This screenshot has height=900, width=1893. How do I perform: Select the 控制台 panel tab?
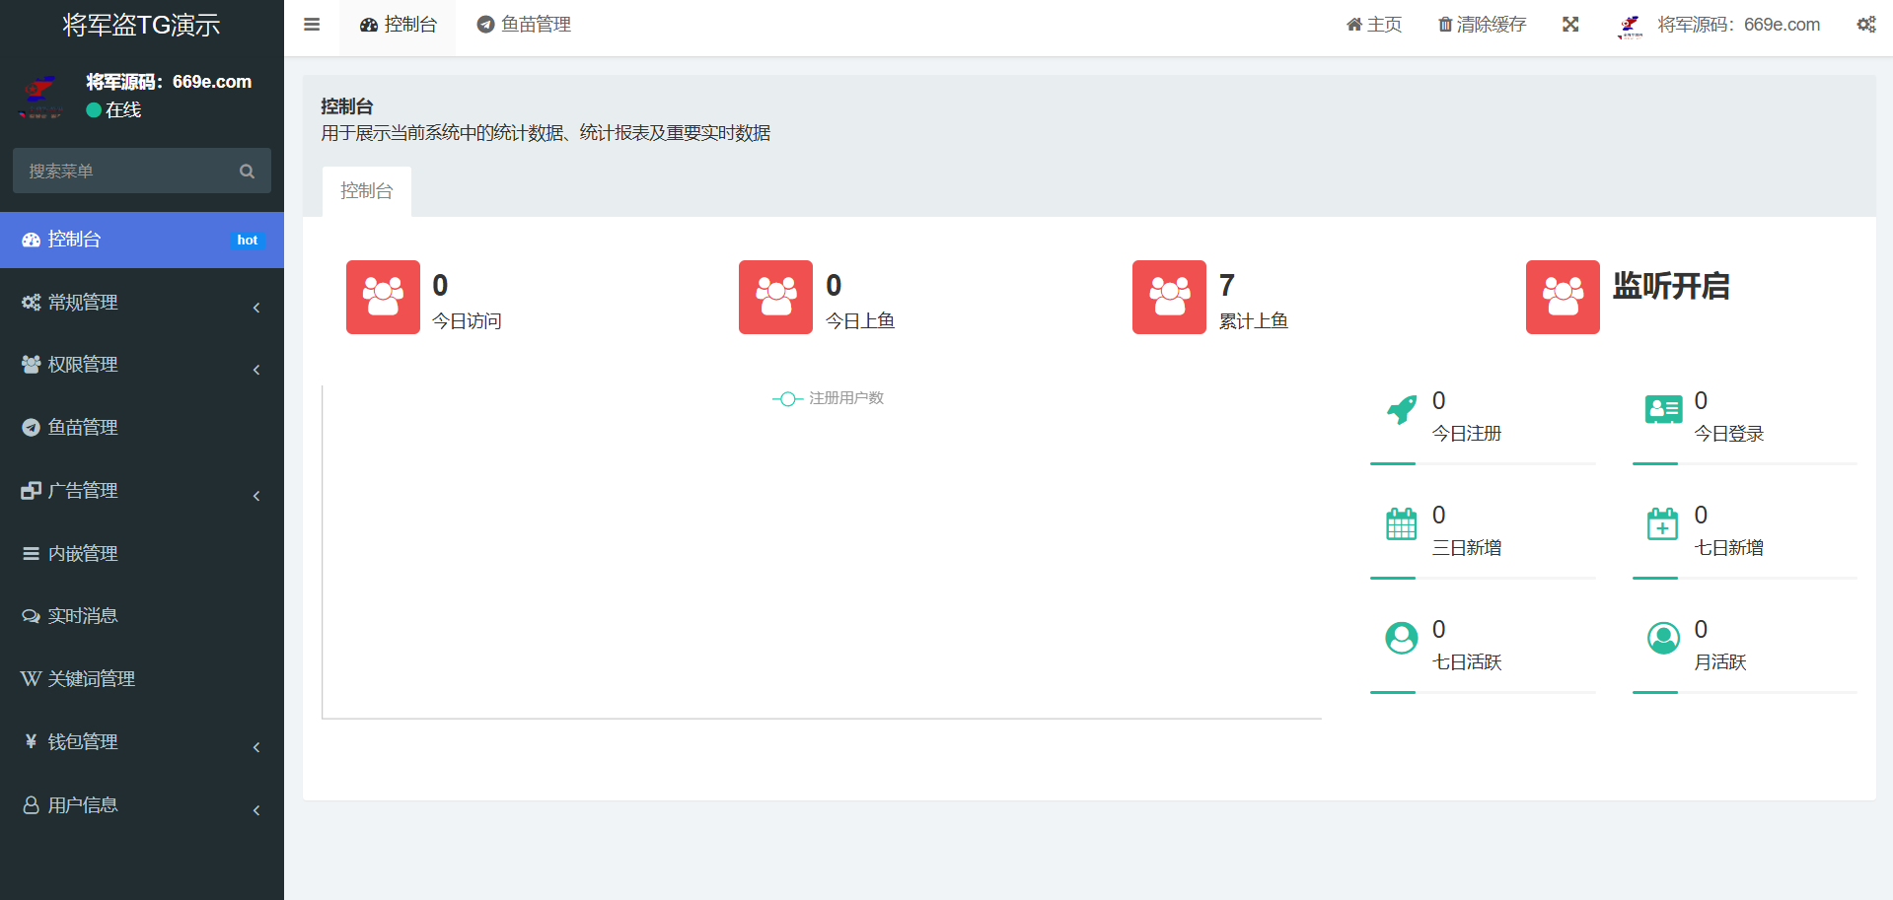click(x=367, y=191)
